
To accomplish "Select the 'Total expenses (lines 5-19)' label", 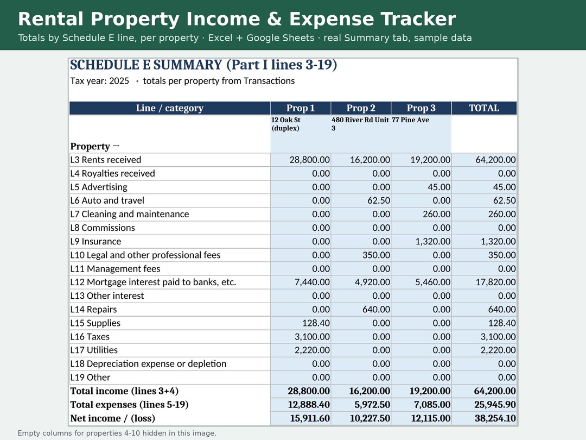I will 129,405.
